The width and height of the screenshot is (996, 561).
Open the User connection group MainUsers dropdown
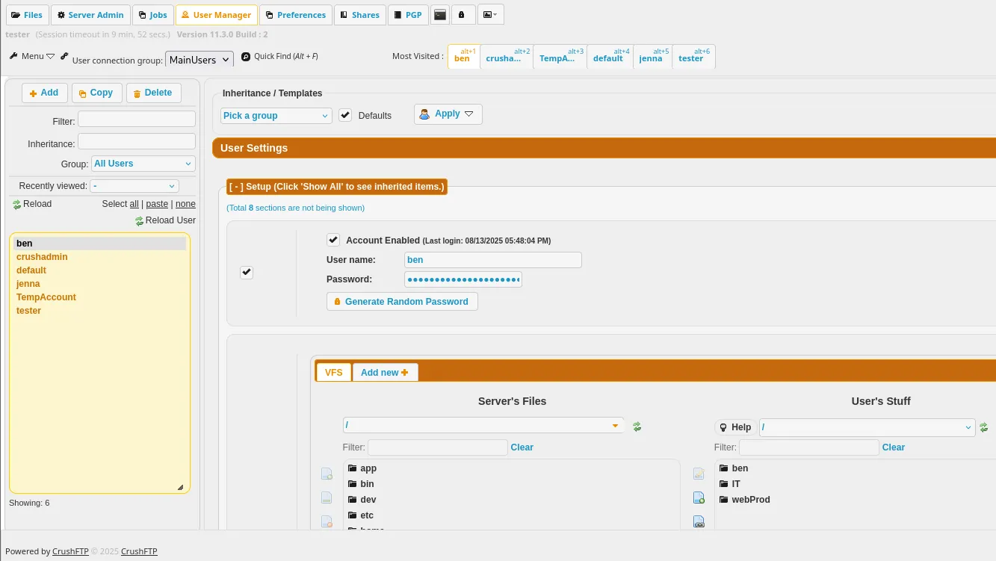[x=199, y=60]
